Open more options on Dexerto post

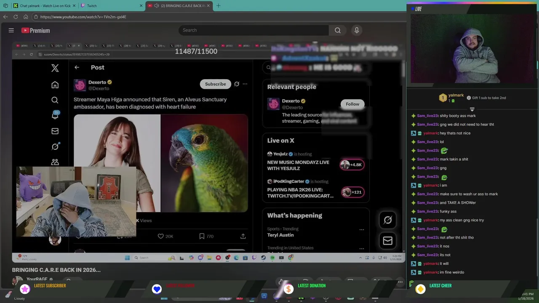[x=245, y=84]
